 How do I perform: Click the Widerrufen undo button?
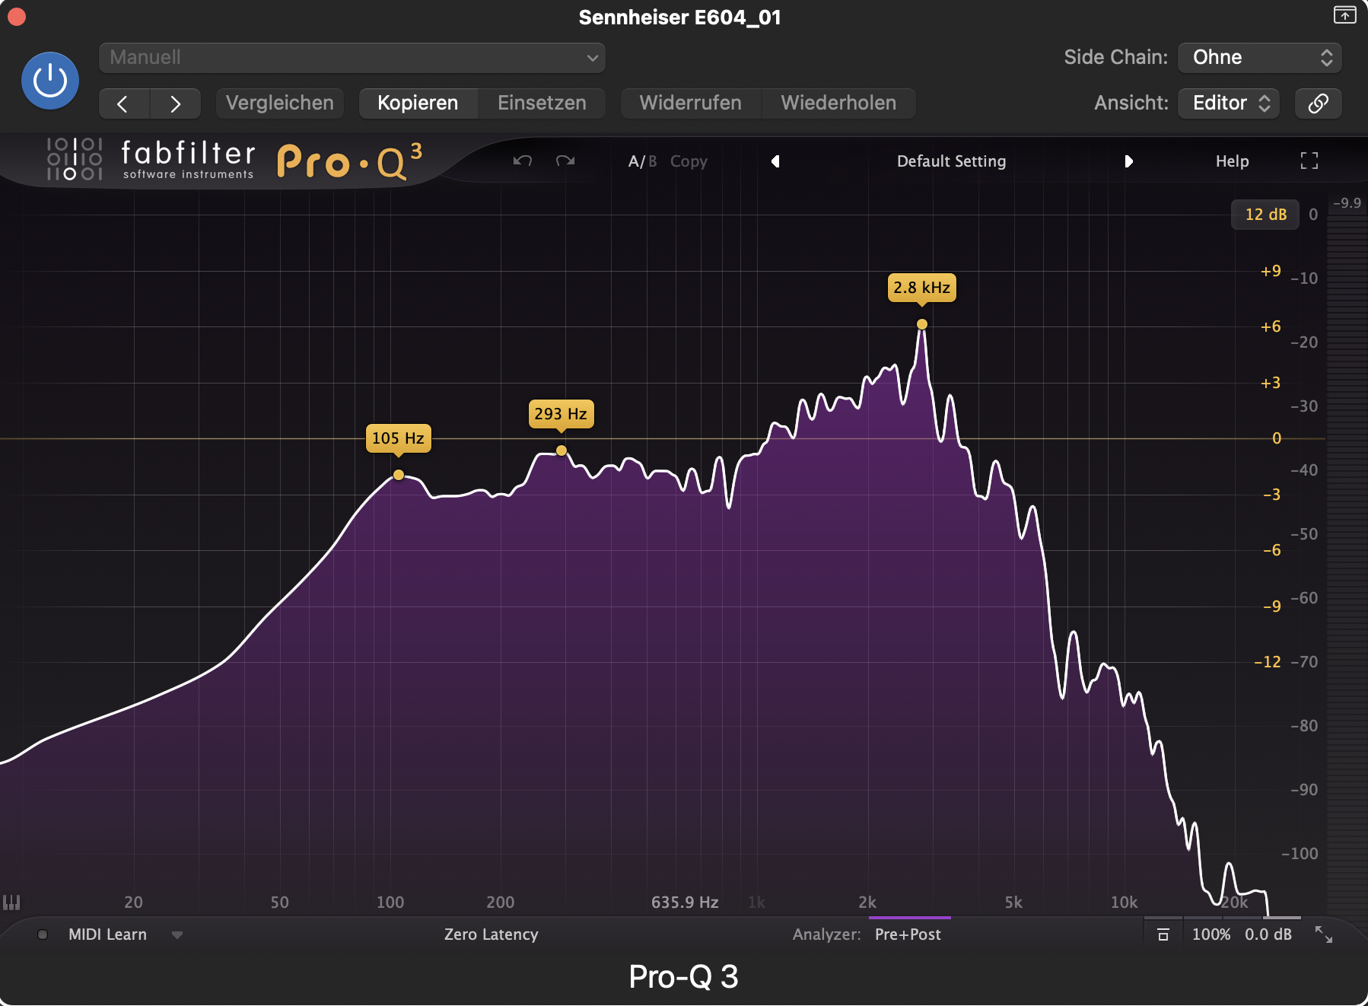click(690, 103)
